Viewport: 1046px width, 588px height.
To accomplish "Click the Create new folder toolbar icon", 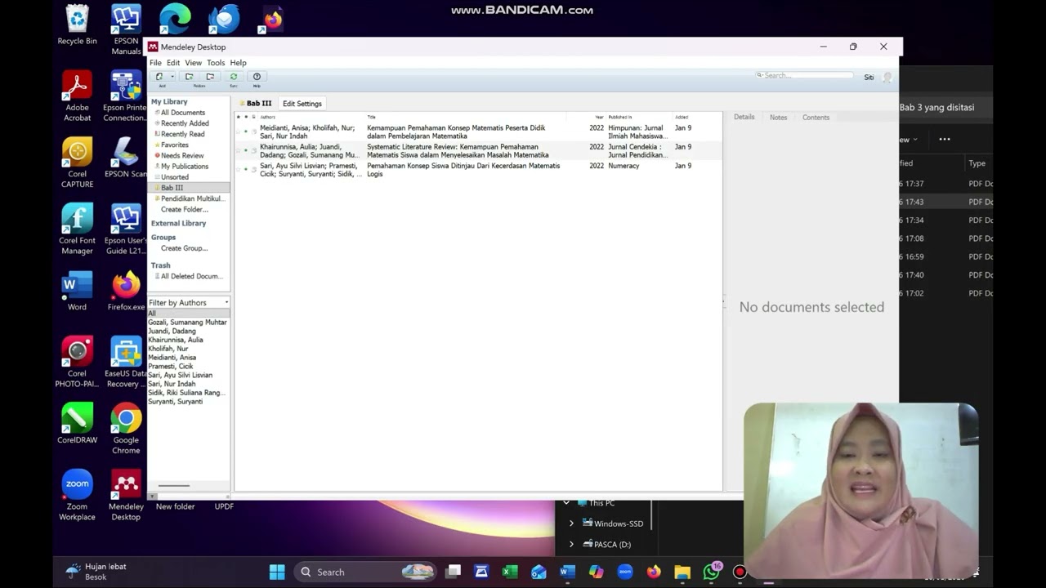I will click(189, 77).
